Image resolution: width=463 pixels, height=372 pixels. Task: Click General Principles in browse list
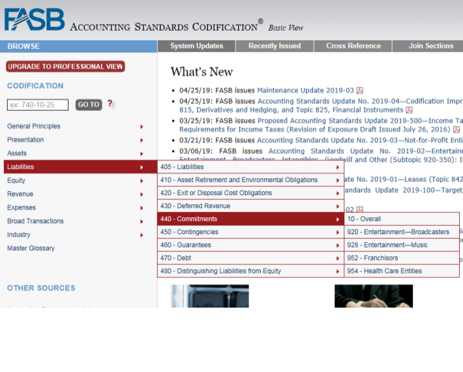coord(34,126)
